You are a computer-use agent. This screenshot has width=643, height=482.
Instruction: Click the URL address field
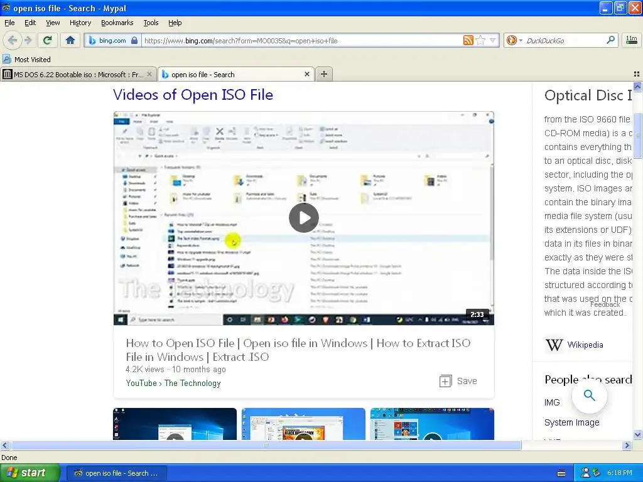[301, 41]
